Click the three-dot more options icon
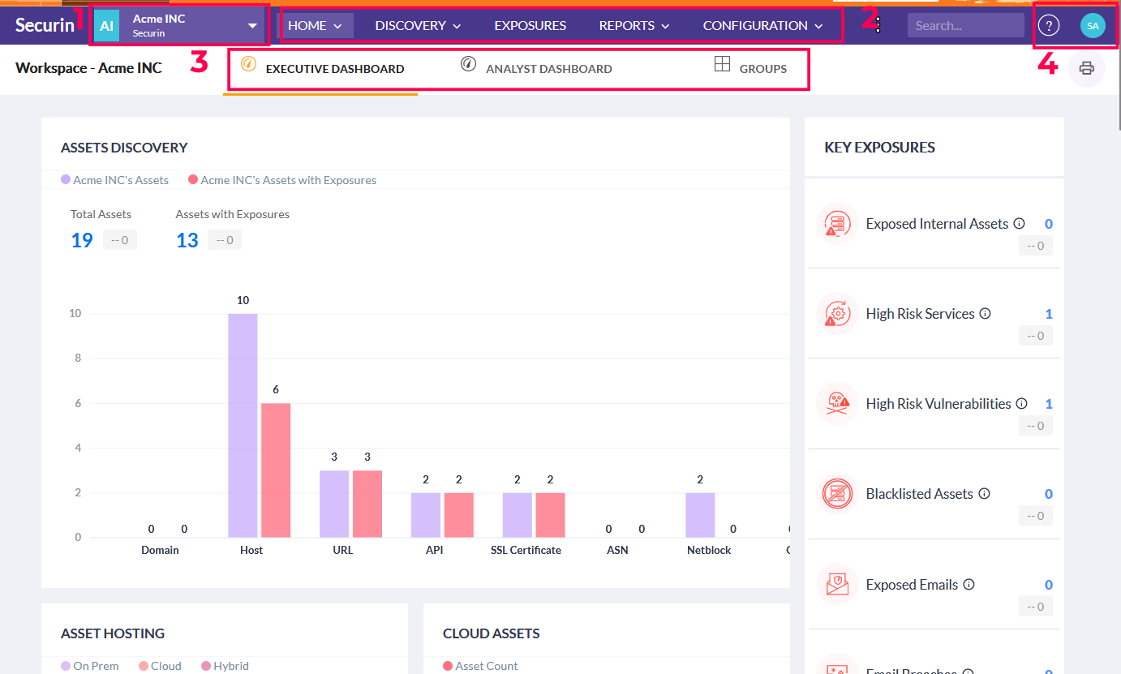 878,24
